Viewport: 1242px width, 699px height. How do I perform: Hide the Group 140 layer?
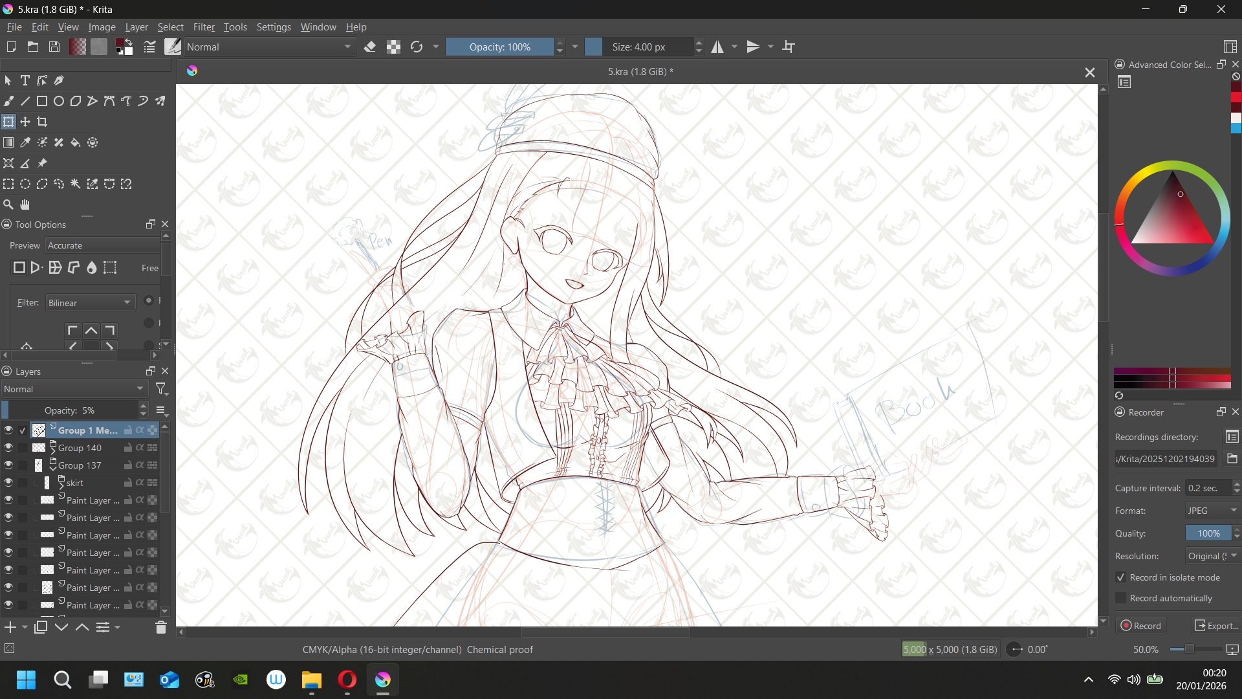tap(8, 447)
